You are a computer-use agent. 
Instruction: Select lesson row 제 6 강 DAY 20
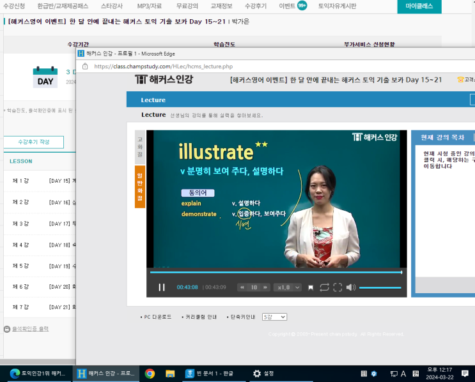[x=40, y=287]
